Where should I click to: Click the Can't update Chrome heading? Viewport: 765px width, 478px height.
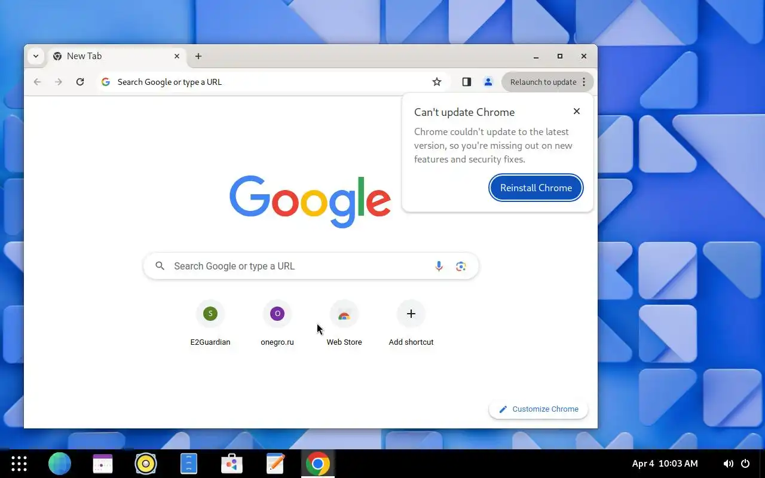464,112
